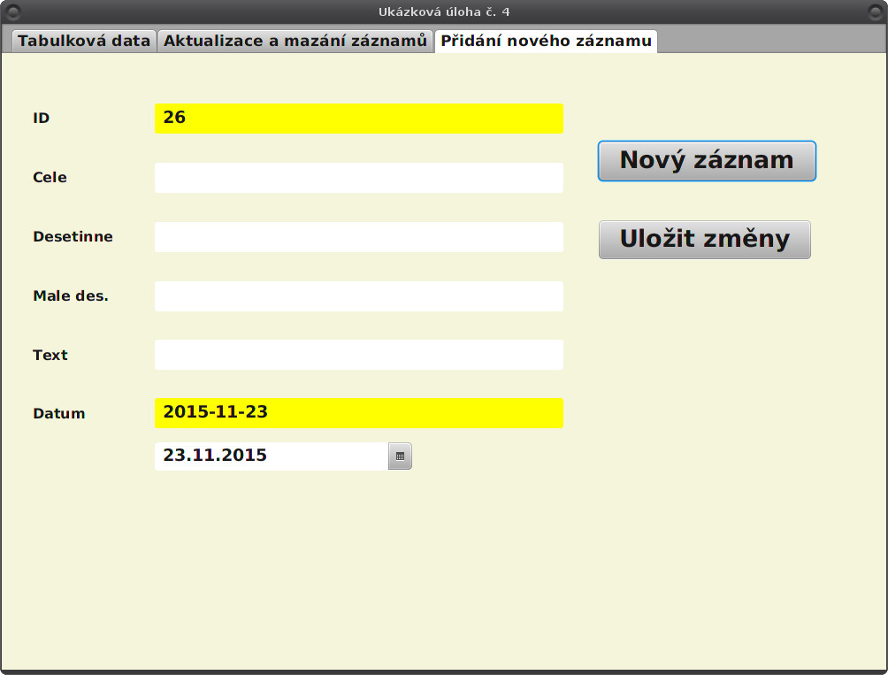Click the "Datum" label
888x675 pixels.
pos(58,412)
